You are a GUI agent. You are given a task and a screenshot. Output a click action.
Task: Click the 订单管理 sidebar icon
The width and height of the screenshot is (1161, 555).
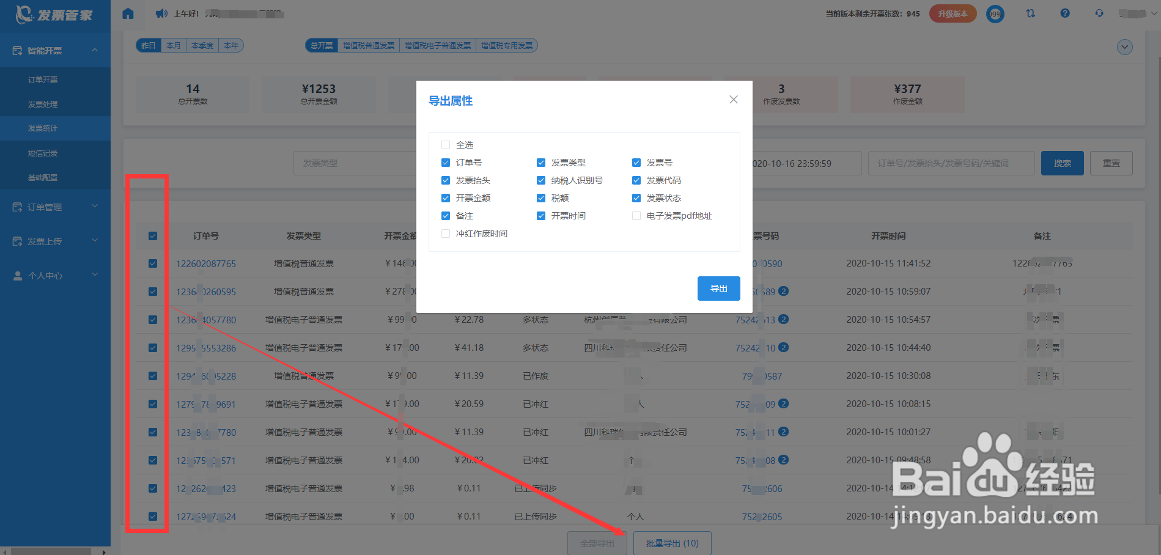tap(17, 207)
